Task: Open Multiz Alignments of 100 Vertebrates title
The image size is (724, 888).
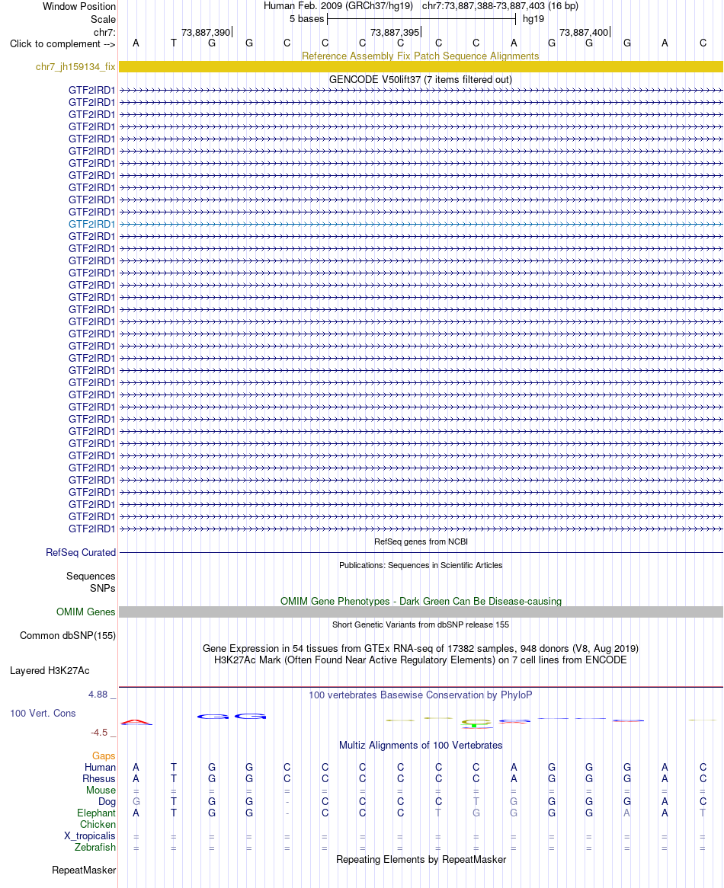Action: (x=421, y=746)
